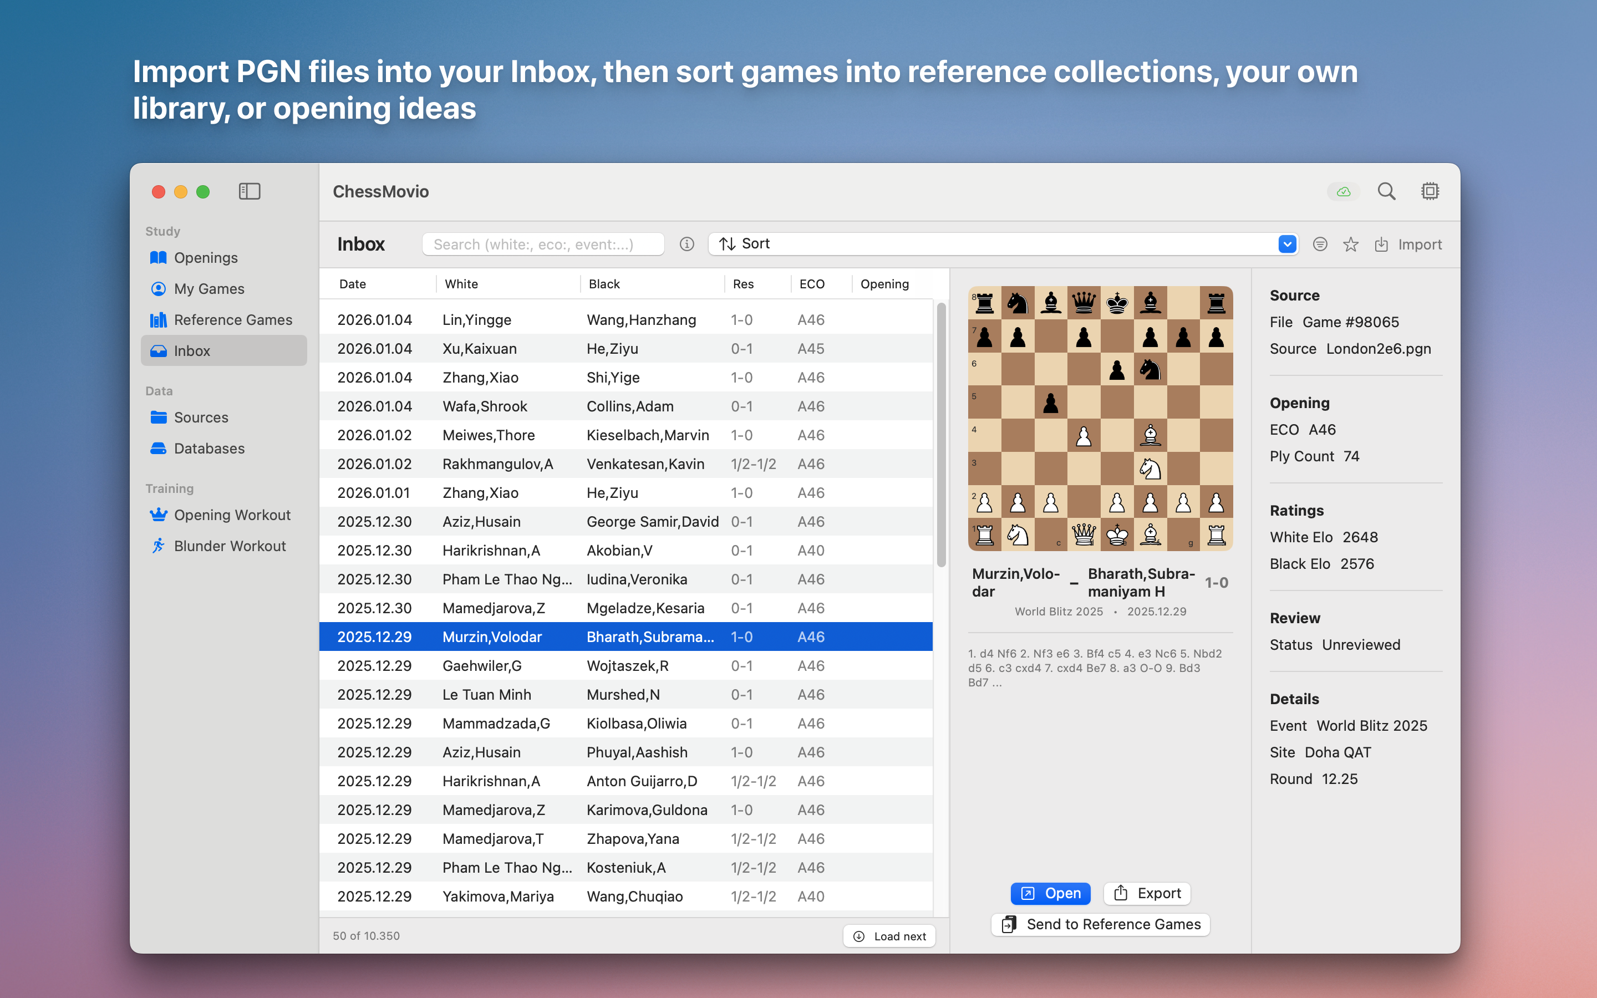This screenshot has width=1597, height=998.
Task: Select Reference Games in the sidebar
Action: click(232, 320)
